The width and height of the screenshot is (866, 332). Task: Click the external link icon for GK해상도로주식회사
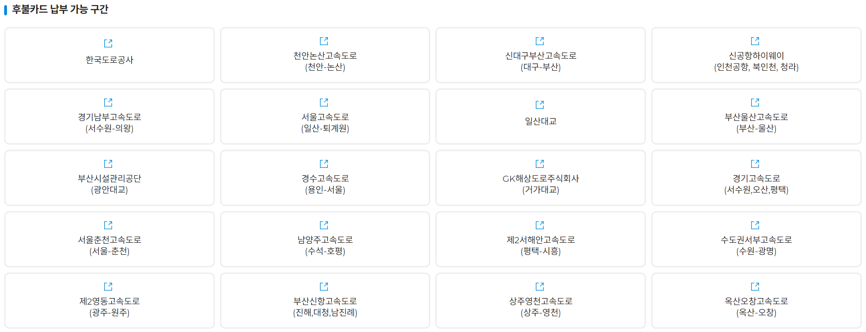click(540, 163)
